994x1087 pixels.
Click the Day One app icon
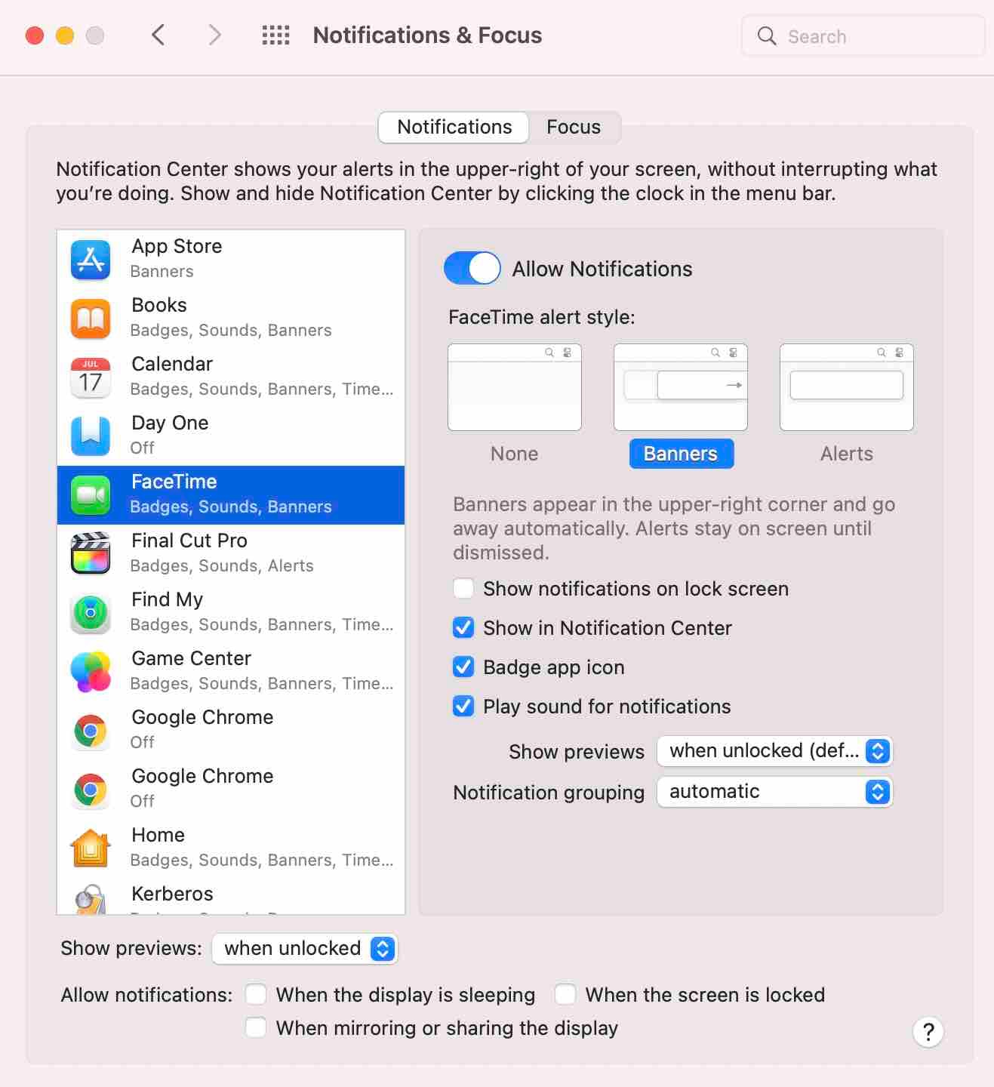[90, 435]
